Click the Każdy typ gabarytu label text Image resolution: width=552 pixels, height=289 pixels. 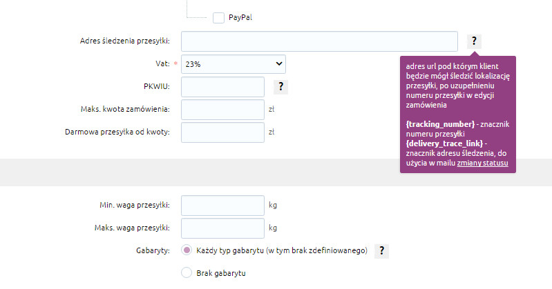point(282,250)
